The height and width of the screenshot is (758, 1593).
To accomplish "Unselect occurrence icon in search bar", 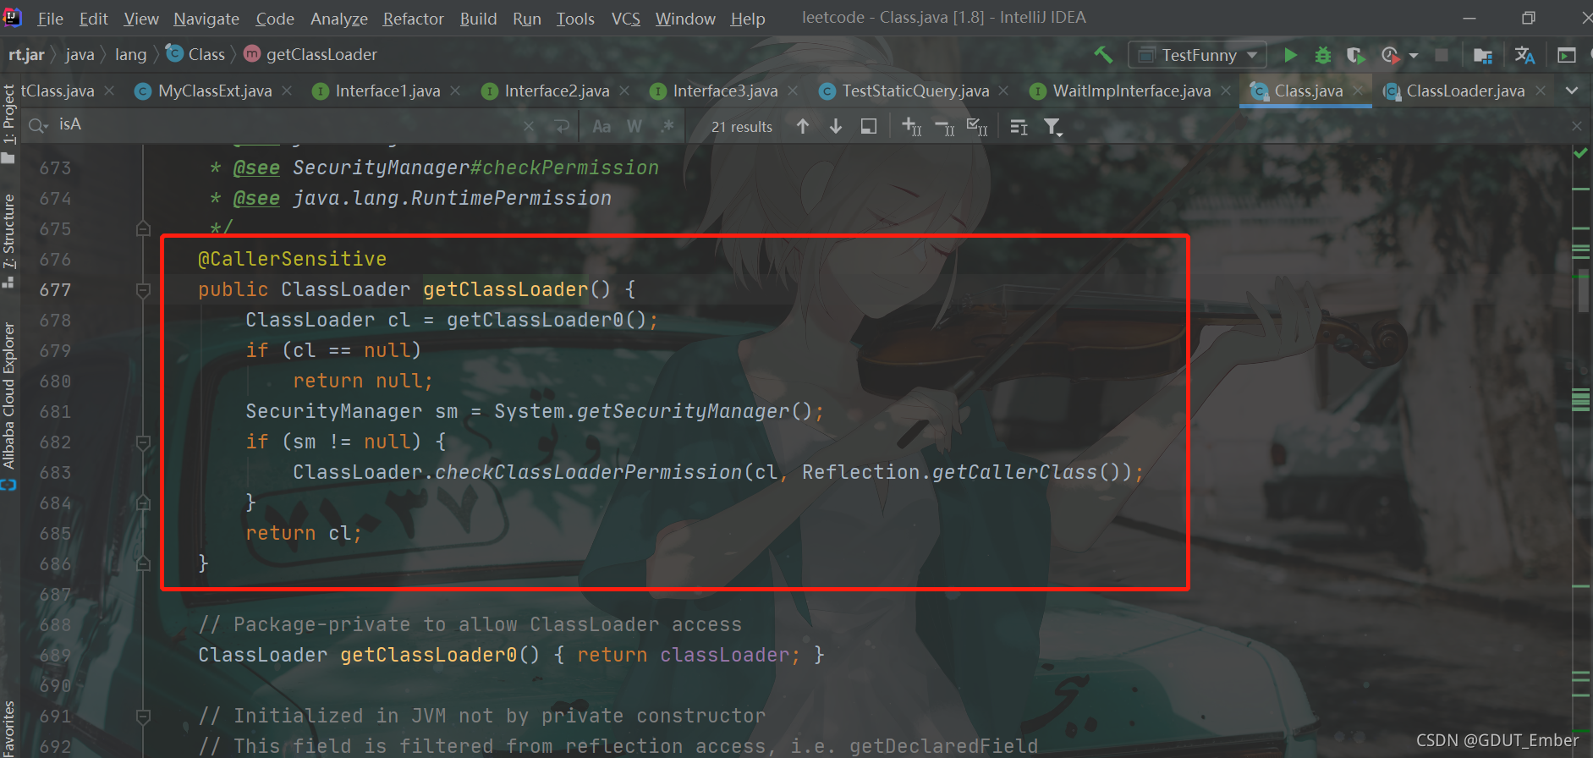I will click(x=944, y=127).
